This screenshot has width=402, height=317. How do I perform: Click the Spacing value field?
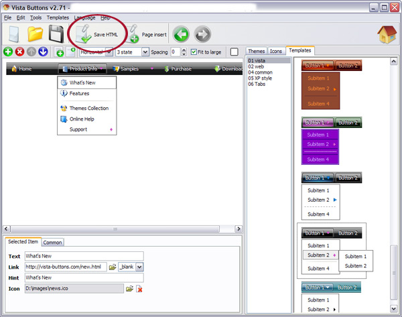[176, 52]
